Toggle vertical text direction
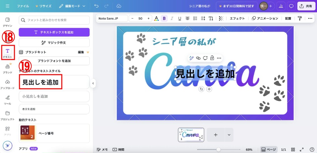This screenshot has width=317, height=153. [x=211, y=18]
